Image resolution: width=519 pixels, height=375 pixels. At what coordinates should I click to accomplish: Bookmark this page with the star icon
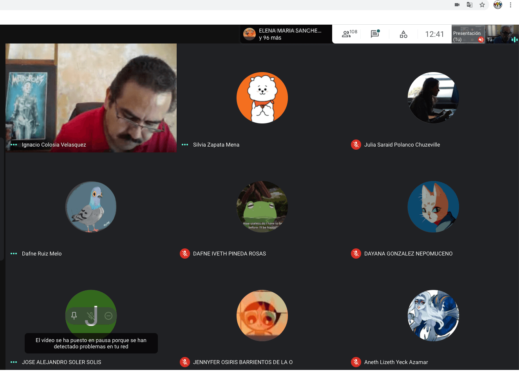pos(482,5)
